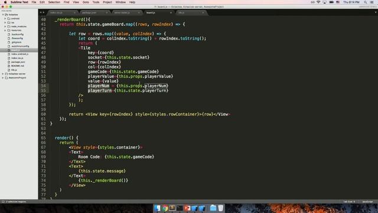The height and width of the screenshot is (213, 378).
Task: Open the Tab Size indentation menu
Action: coord(349,201)
